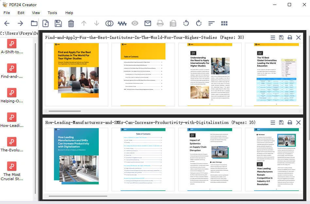This screenshot has height=204, width=310.
Task: Rotate pages right with clockwise arrow icon
Action: [198, 23]
